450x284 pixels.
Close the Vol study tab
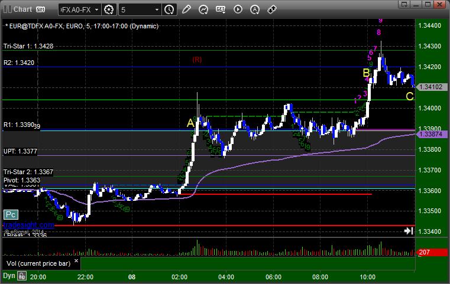pos(76,261)
